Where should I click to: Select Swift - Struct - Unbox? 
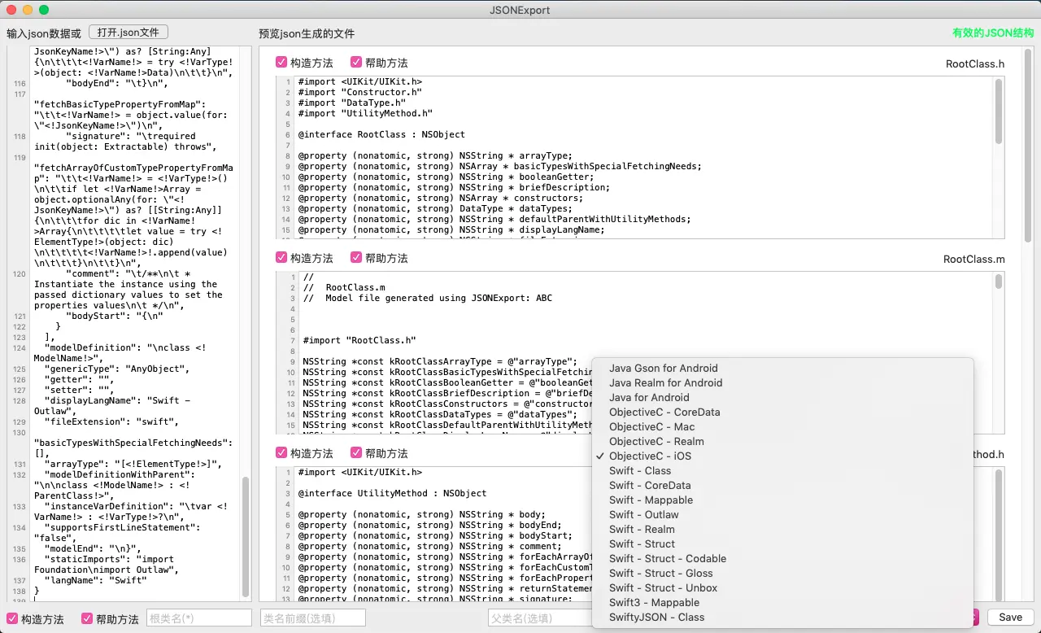tap(782, 587)
